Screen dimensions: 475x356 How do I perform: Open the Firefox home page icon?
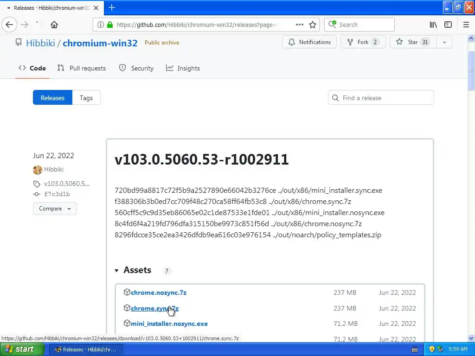pyautogui.click(x=54, y=25)
